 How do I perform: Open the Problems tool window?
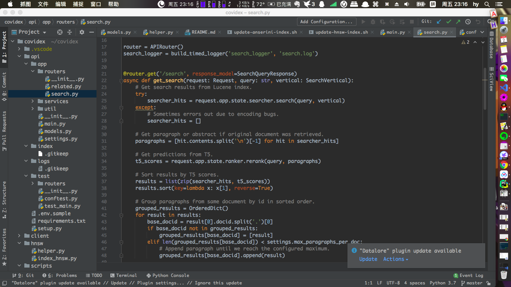(59, 275)
